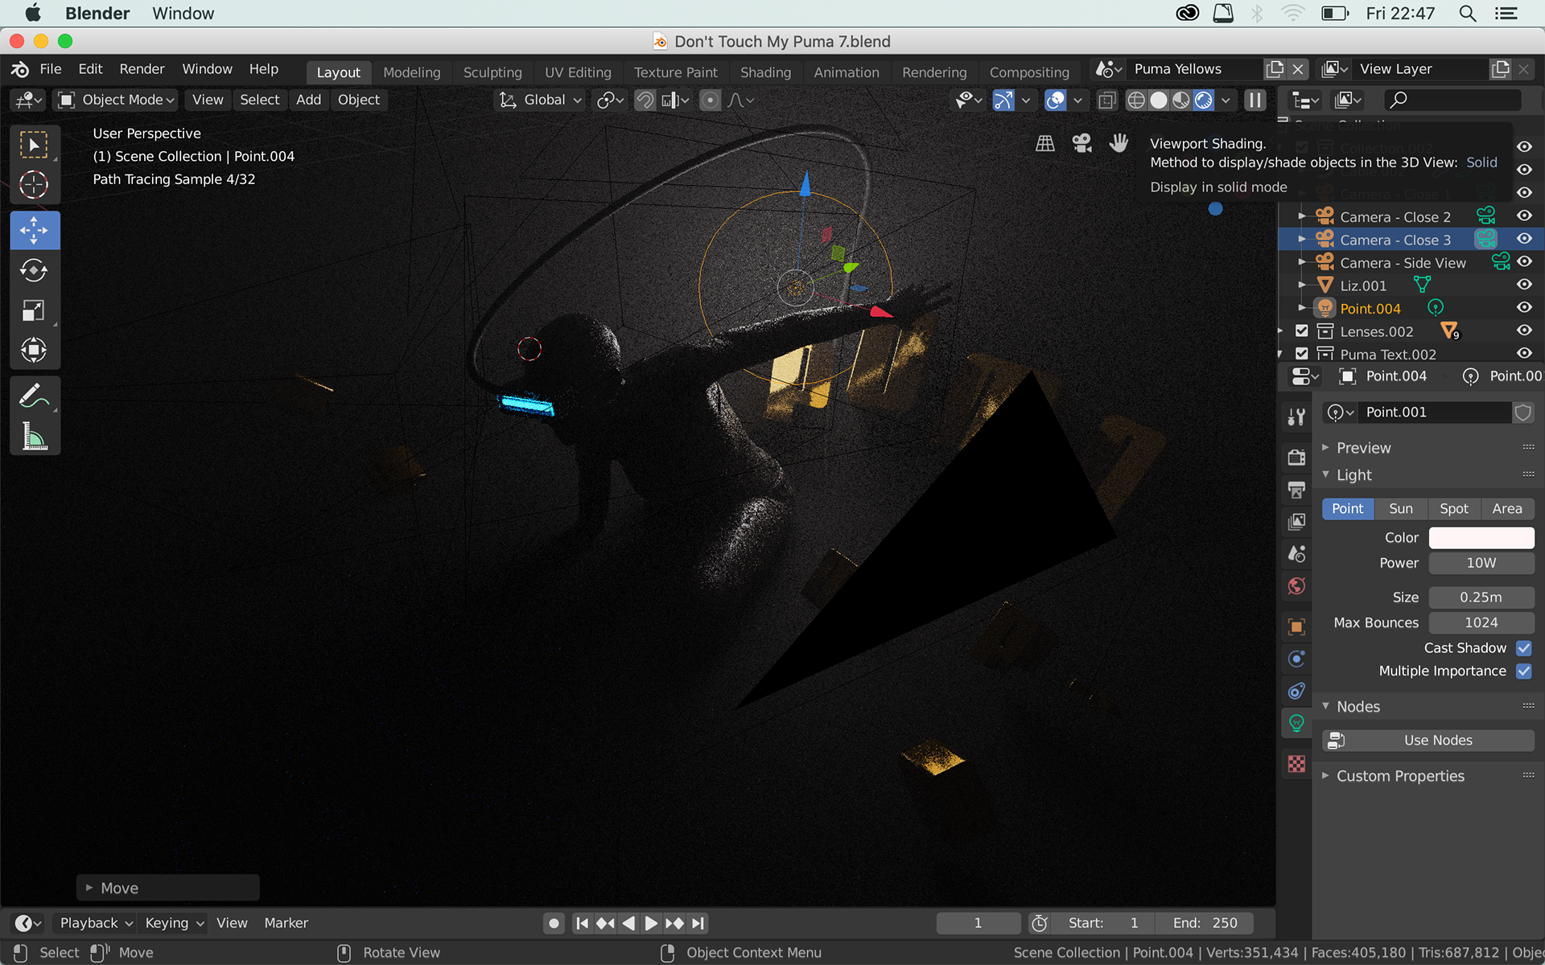Switch to material preview shading
1545x965 pixels.
tap(1181, 101)
